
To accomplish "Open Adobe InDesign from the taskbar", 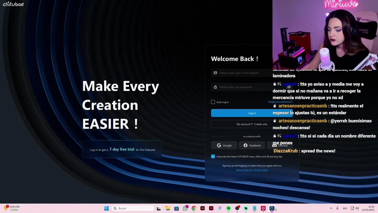I will tap(211, 208).
